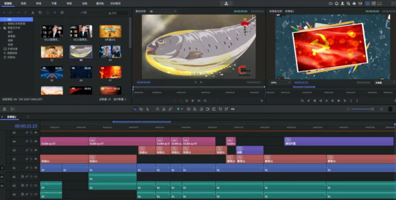The height and width of the screenshot is (200, 396).
Task: Switch to the 特效 tab
Action: 69,3
